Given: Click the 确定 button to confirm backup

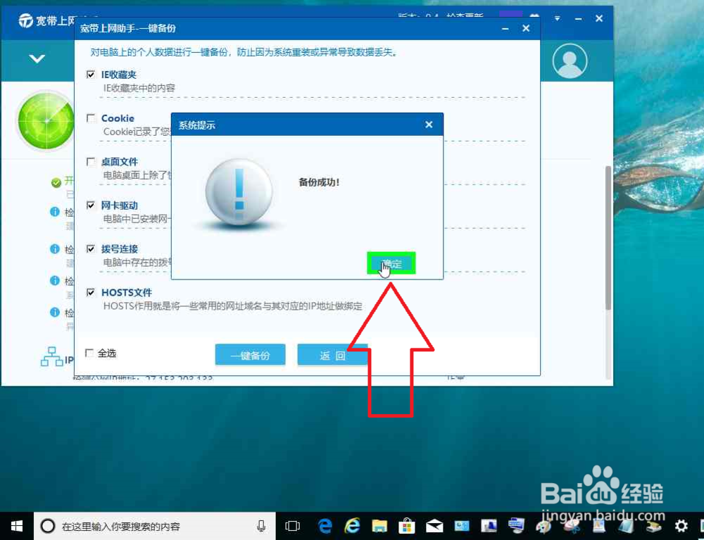Looking at the screenshot, I should [391, 263].
